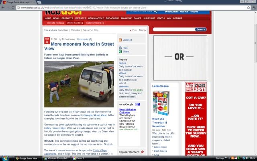Screen dimensions: 257x161
Task: Select the Watch Online Blog sub-tab
Action: coord(95,23)
